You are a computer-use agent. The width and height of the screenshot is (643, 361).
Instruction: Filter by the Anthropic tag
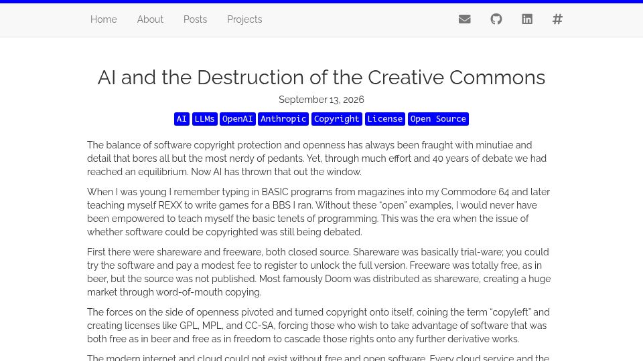[283, 119]
